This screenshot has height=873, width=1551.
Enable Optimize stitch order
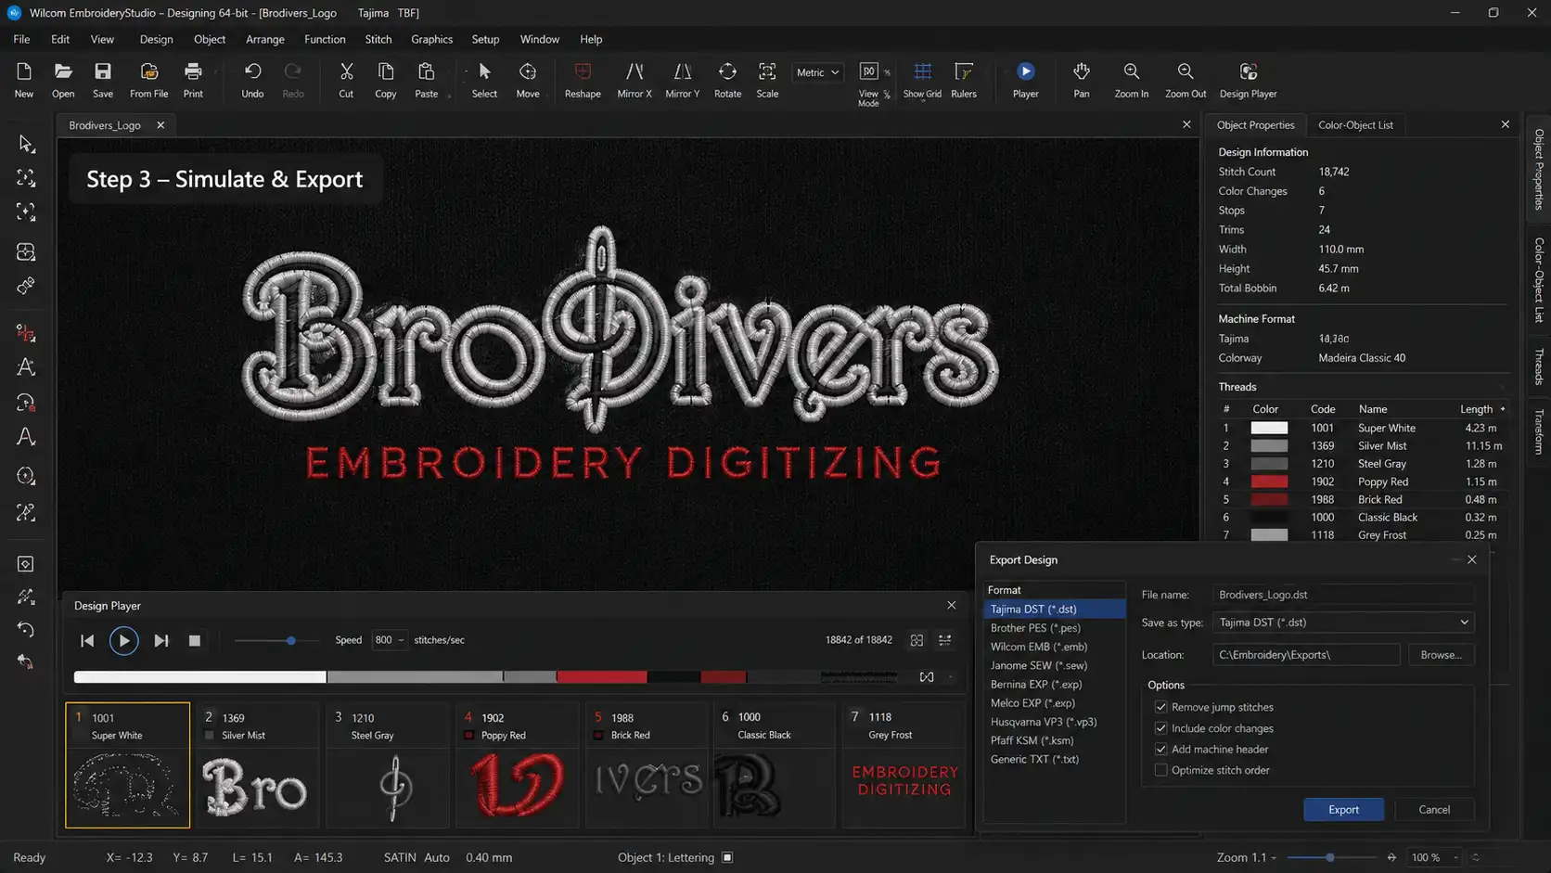click(1160, 770)
